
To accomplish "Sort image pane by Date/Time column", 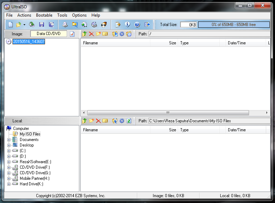I will 246,43.
